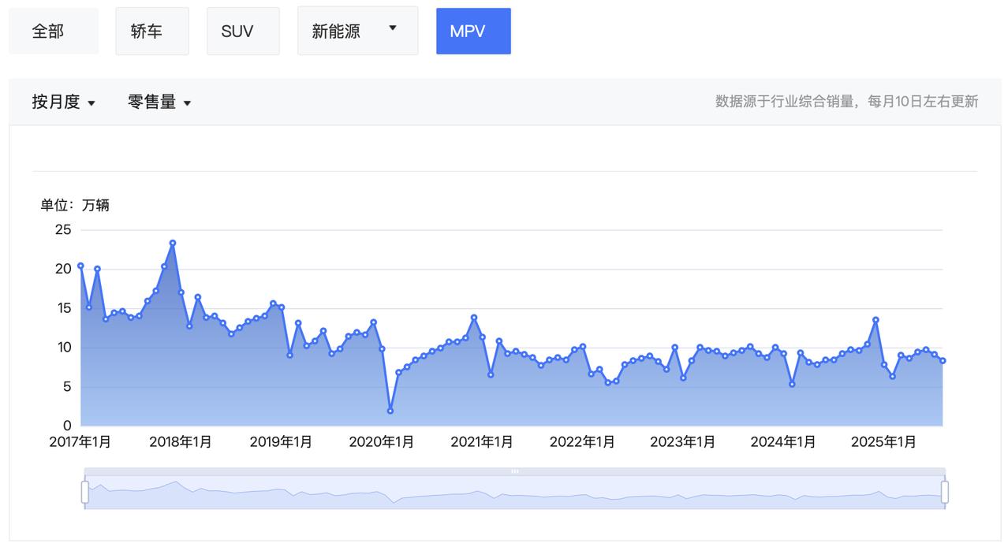Click the first data point at 2017年1月
The image size is (1008, 547).
point(80,266)
